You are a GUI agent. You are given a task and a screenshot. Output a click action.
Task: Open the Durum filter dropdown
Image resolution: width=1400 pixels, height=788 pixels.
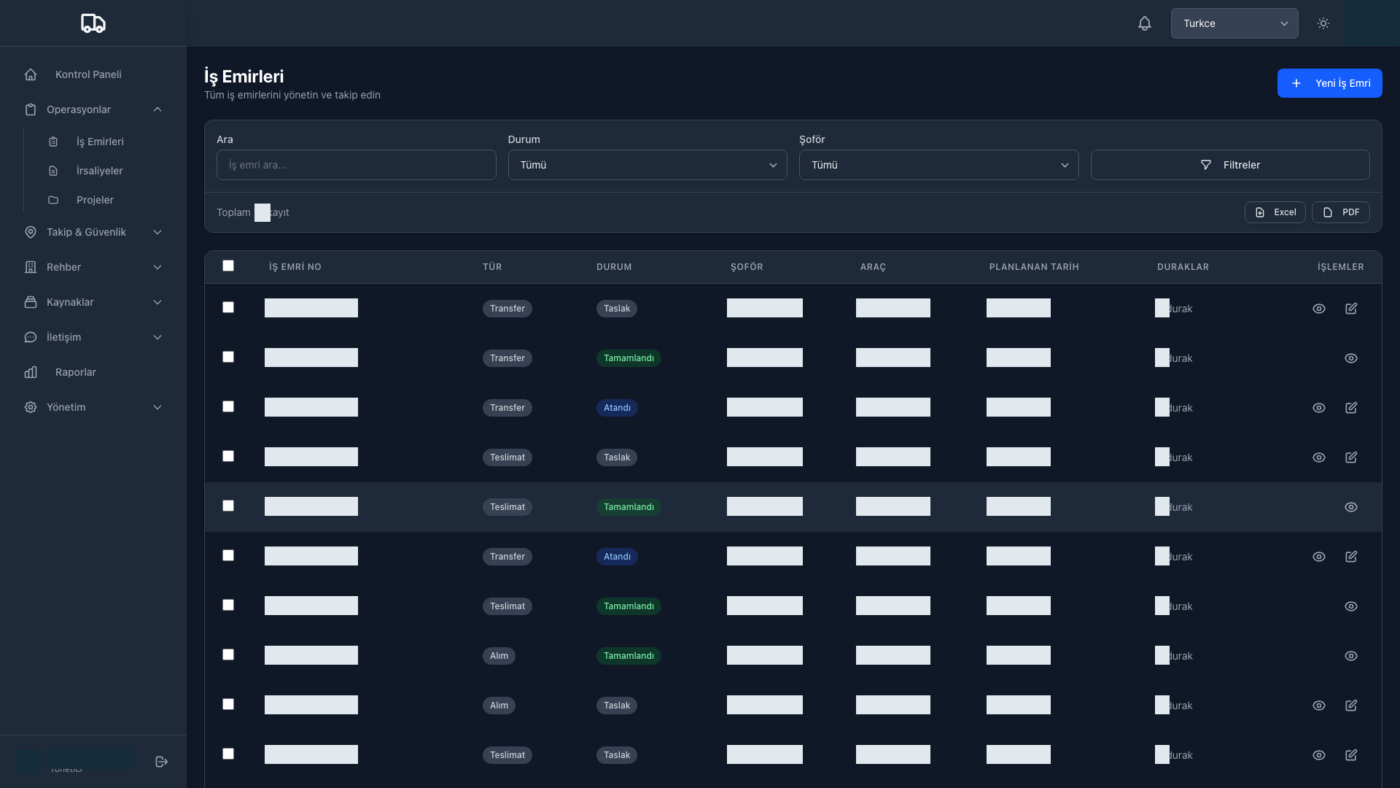647,165
